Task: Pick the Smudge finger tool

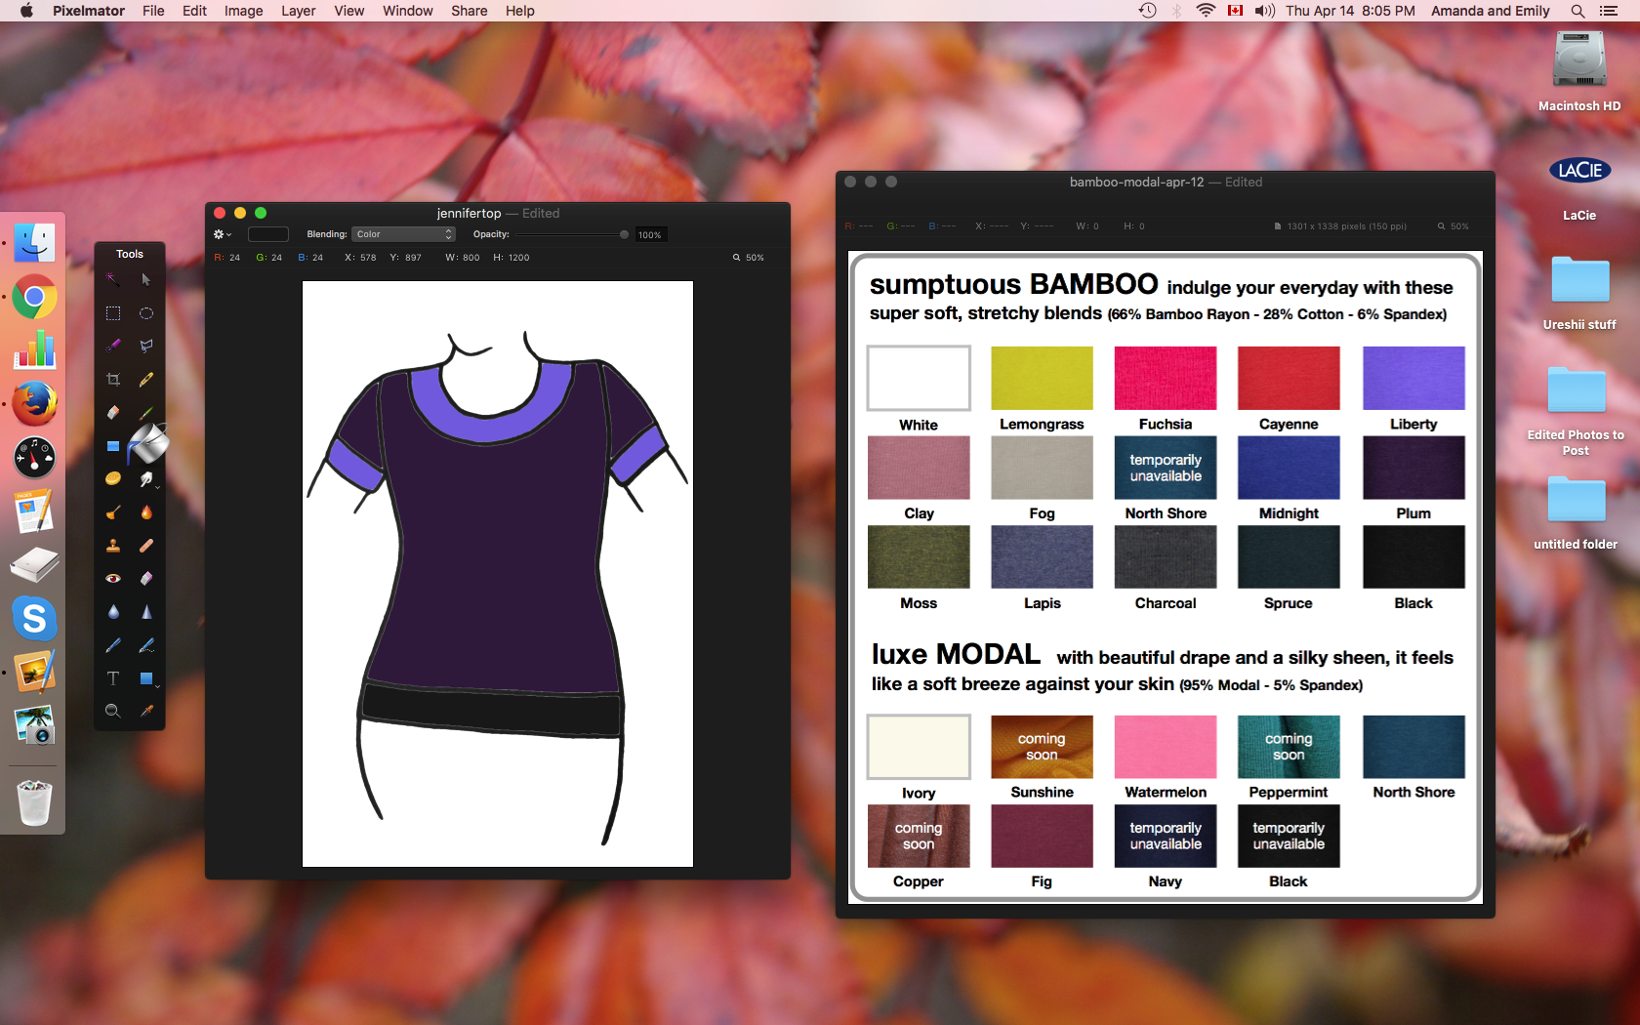Action: pyautogui.click(x=146, y=478)
